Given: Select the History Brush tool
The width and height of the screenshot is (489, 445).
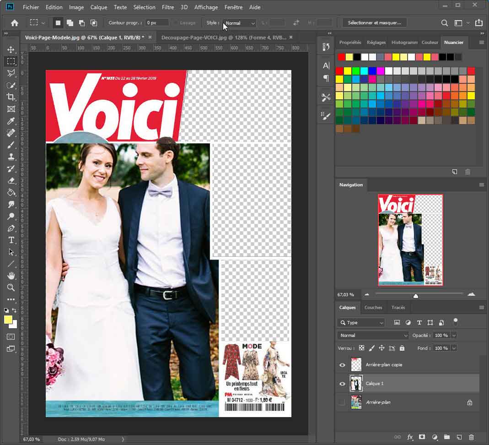Looking at the screenshot, I should click(11, 168).
